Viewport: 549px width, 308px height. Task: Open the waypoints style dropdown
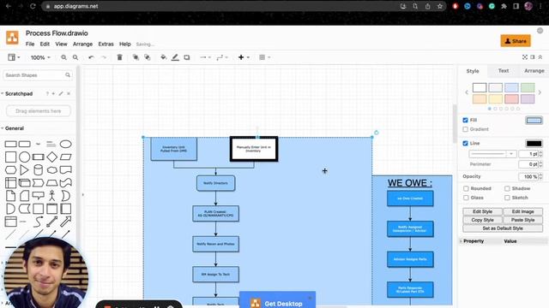pyautogui.click(x=222, y=57)
